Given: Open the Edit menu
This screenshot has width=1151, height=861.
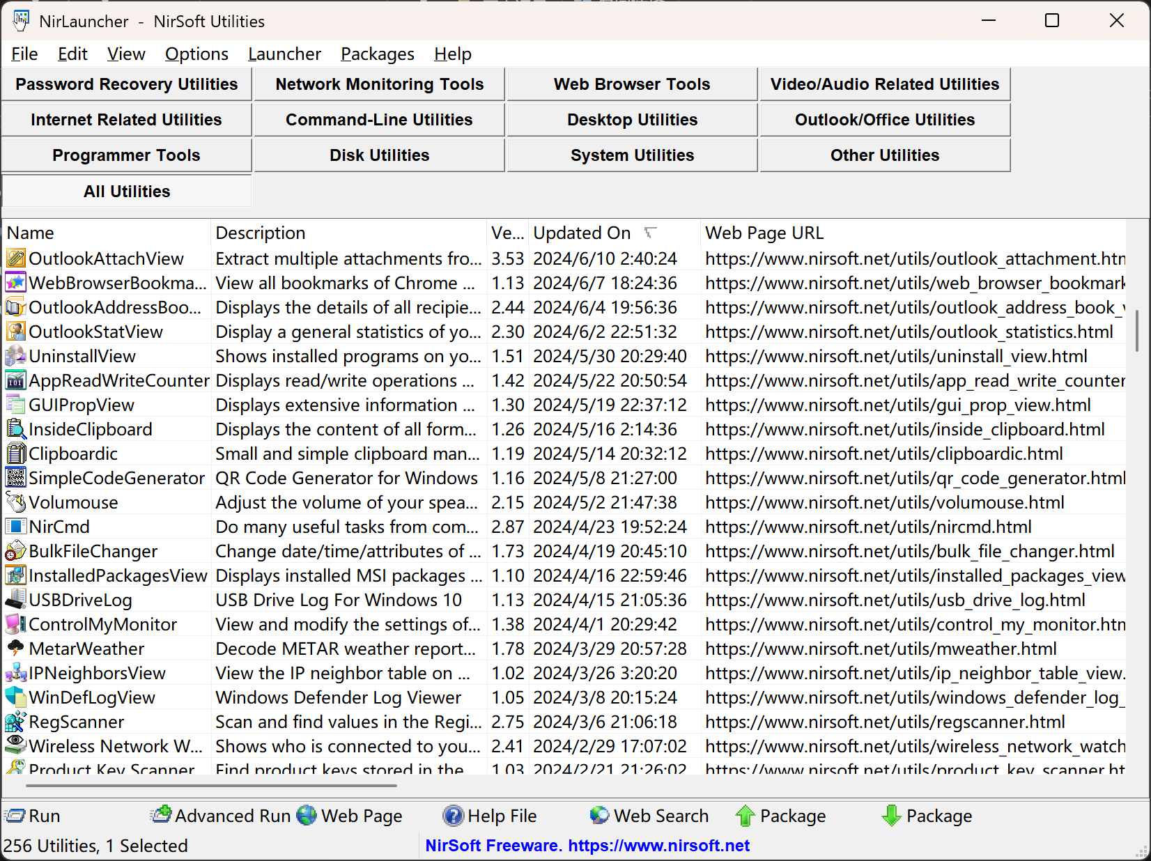Looking at the screenshot, I should point(72,54).
